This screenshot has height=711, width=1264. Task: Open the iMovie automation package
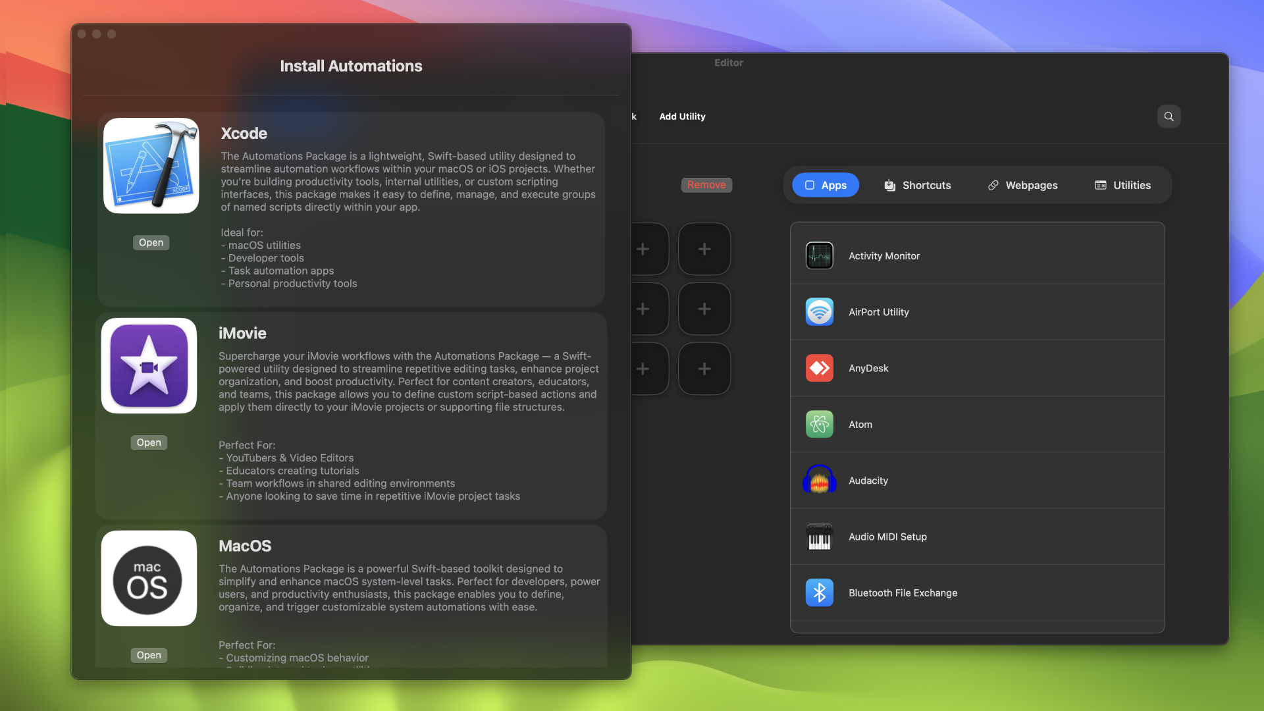(149, 442)
